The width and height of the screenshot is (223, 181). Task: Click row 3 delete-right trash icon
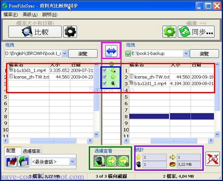coord(113,83)
